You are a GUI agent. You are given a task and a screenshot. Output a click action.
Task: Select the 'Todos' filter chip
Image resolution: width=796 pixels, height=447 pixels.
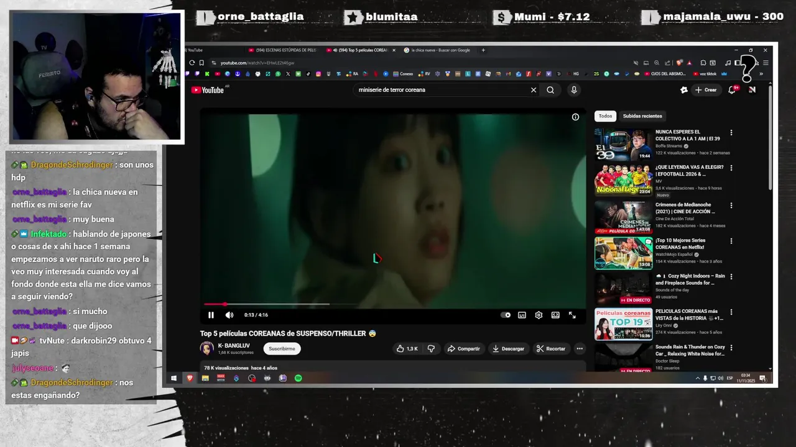pyautogui.click(x=605, y=116)
